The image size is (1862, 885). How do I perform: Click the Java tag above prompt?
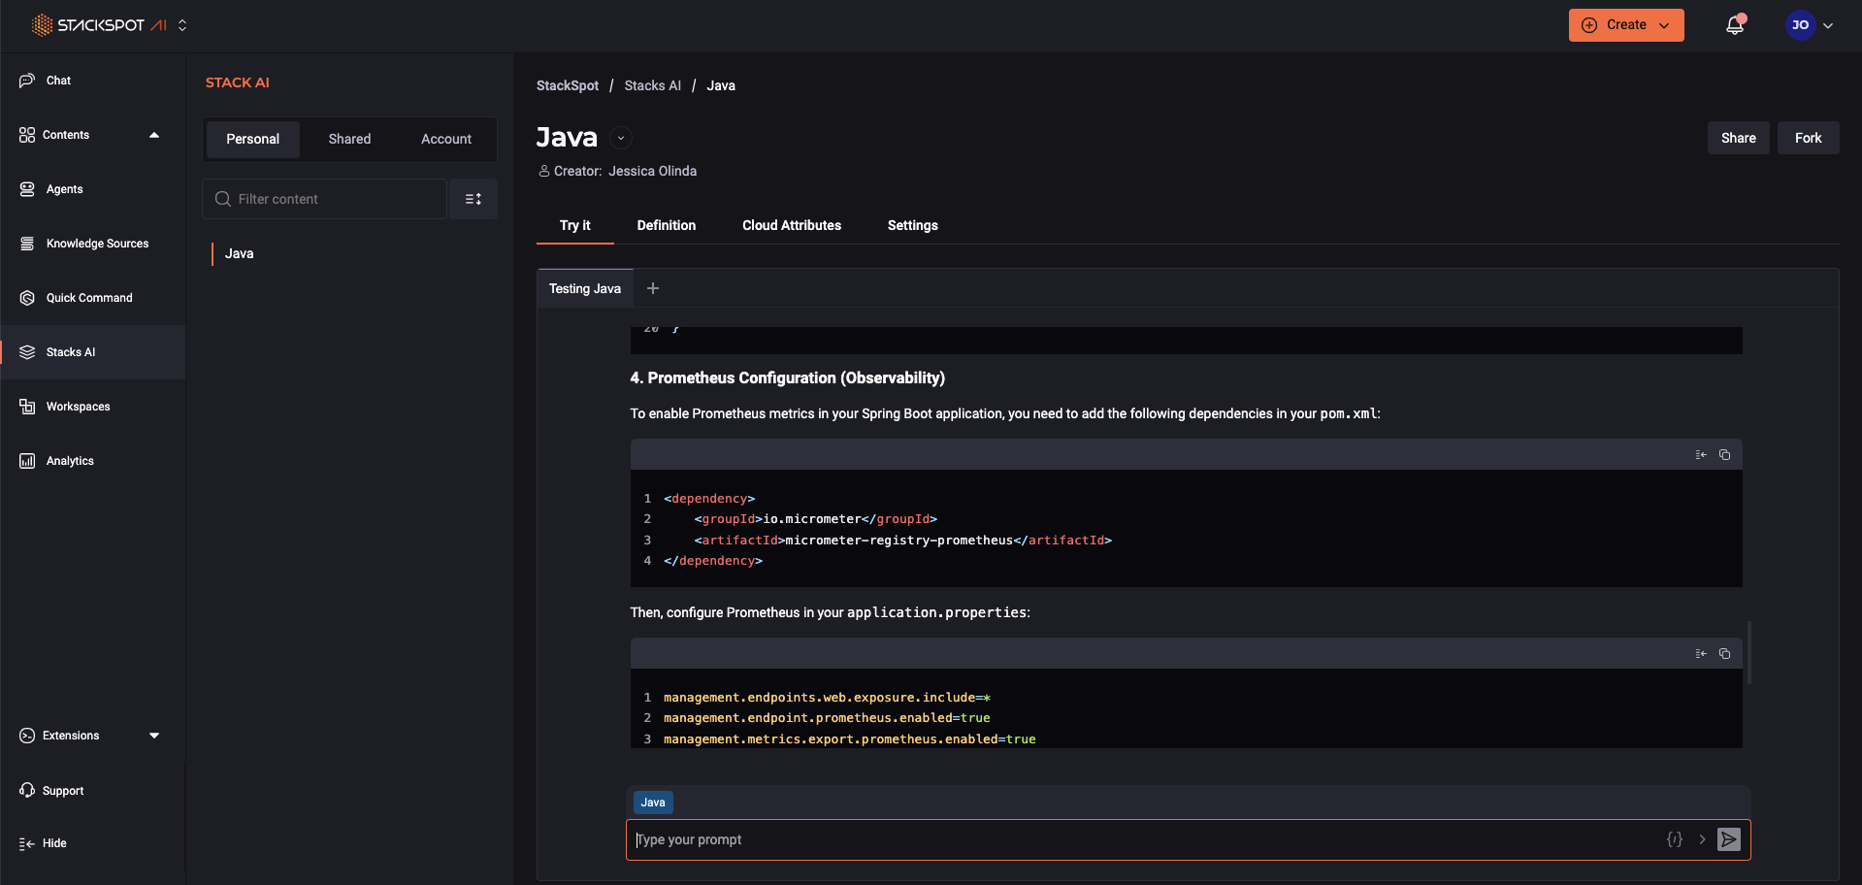point(653,803)
